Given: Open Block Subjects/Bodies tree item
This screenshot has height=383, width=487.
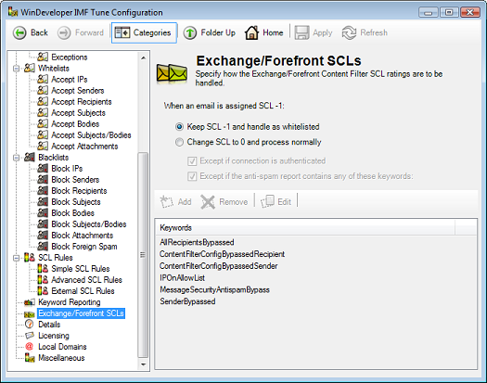Looking at the screenshot, I should point(89,224).
